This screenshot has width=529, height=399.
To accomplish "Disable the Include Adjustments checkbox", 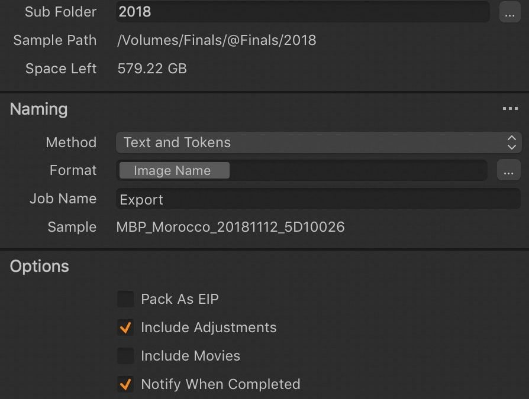I will [x=125, y=327].
